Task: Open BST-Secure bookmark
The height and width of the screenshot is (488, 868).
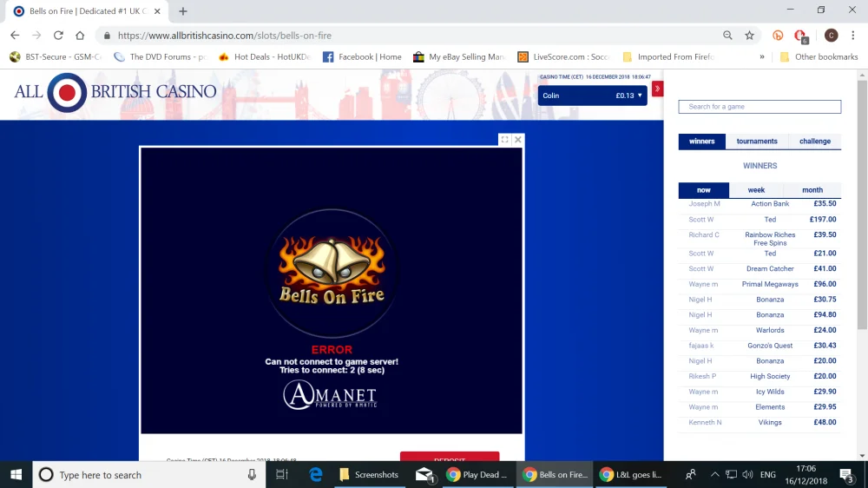Action: coord(56,56)
